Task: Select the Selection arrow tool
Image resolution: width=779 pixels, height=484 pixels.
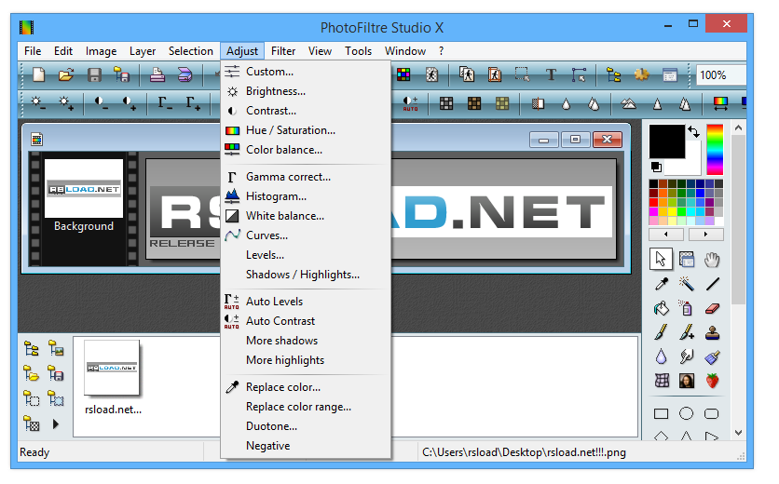Action: pyautogui.click(x=662, y=259)
